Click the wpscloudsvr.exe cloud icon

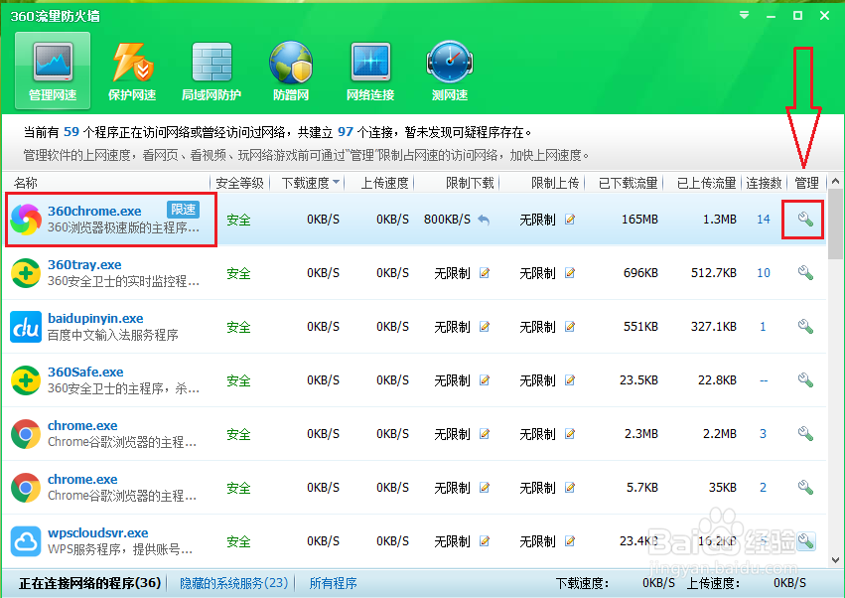(x=26, y=541)
